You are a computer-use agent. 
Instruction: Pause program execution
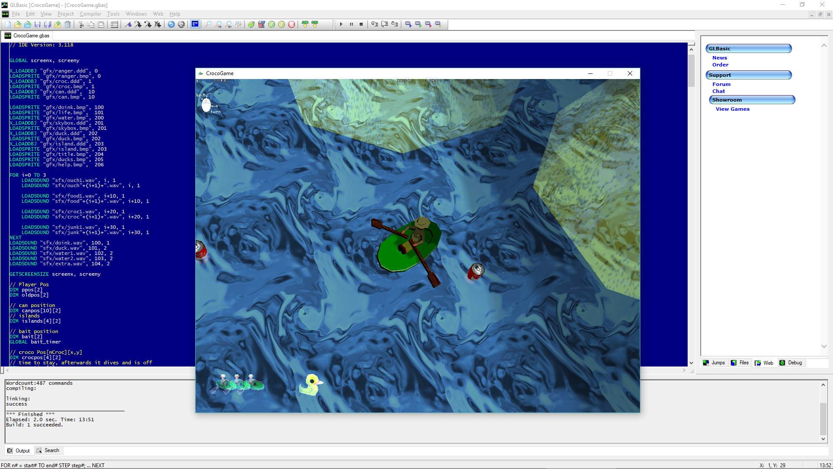[x=351, y=24]
